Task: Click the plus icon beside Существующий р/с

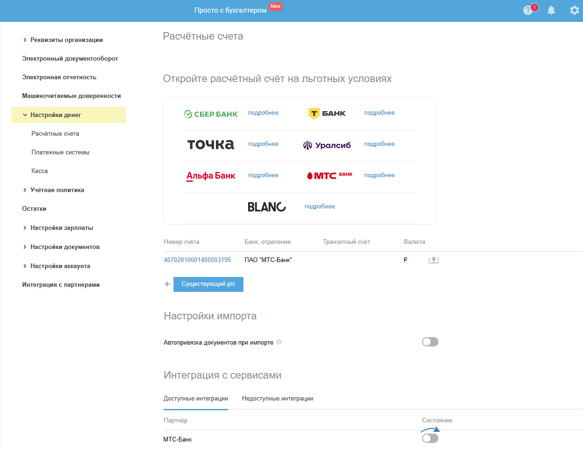Action: tap(167, 284)
